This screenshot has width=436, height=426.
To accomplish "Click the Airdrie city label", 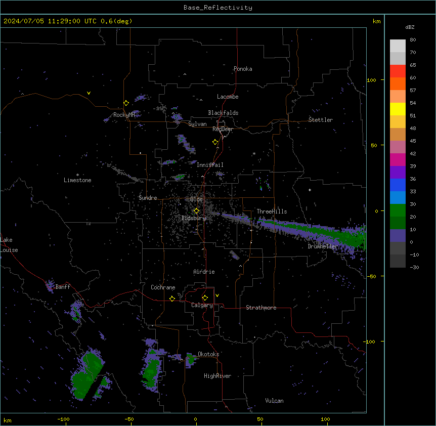I will [x=204, y=272].
